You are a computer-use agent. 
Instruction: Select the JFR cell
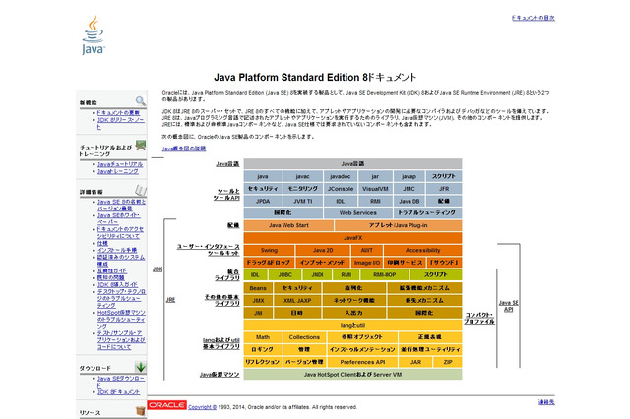[x=444, y=189]
